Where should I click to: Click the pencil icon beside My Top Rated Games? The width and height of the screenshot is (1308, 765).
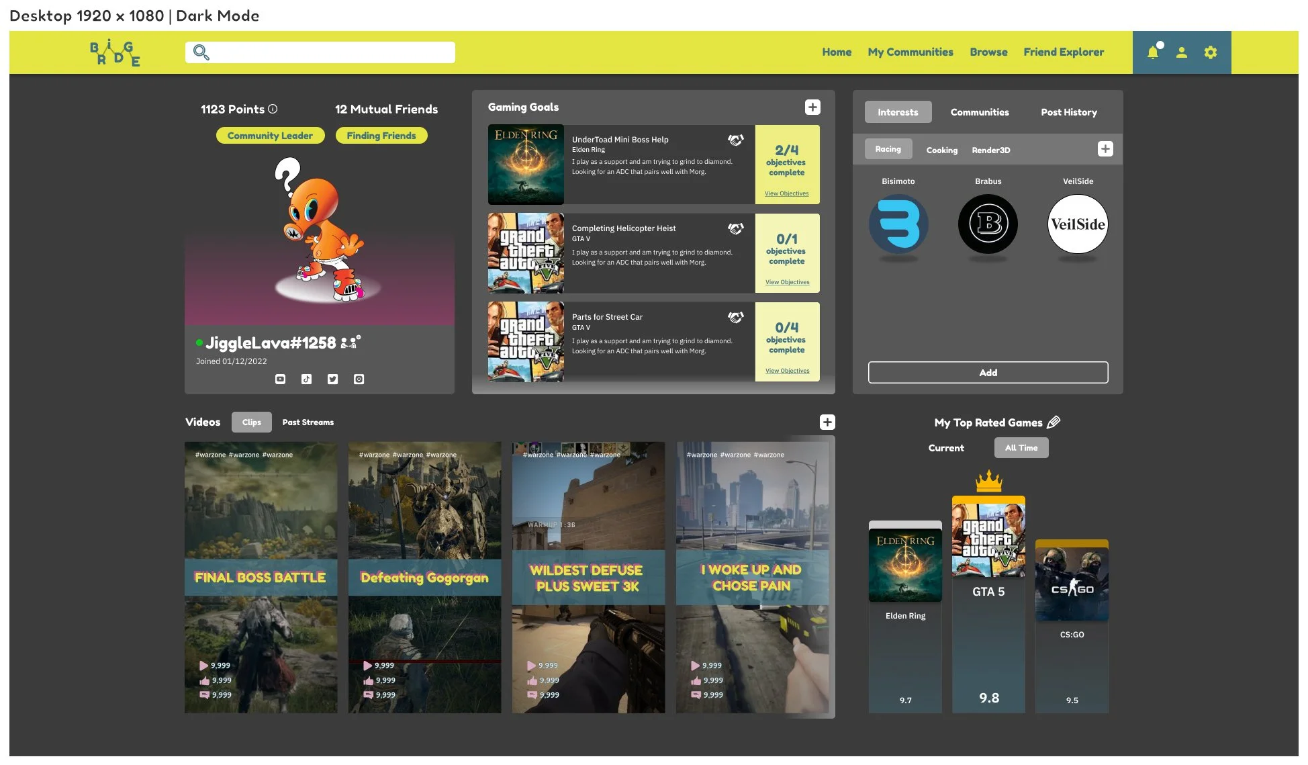(x=1054, y=422)
